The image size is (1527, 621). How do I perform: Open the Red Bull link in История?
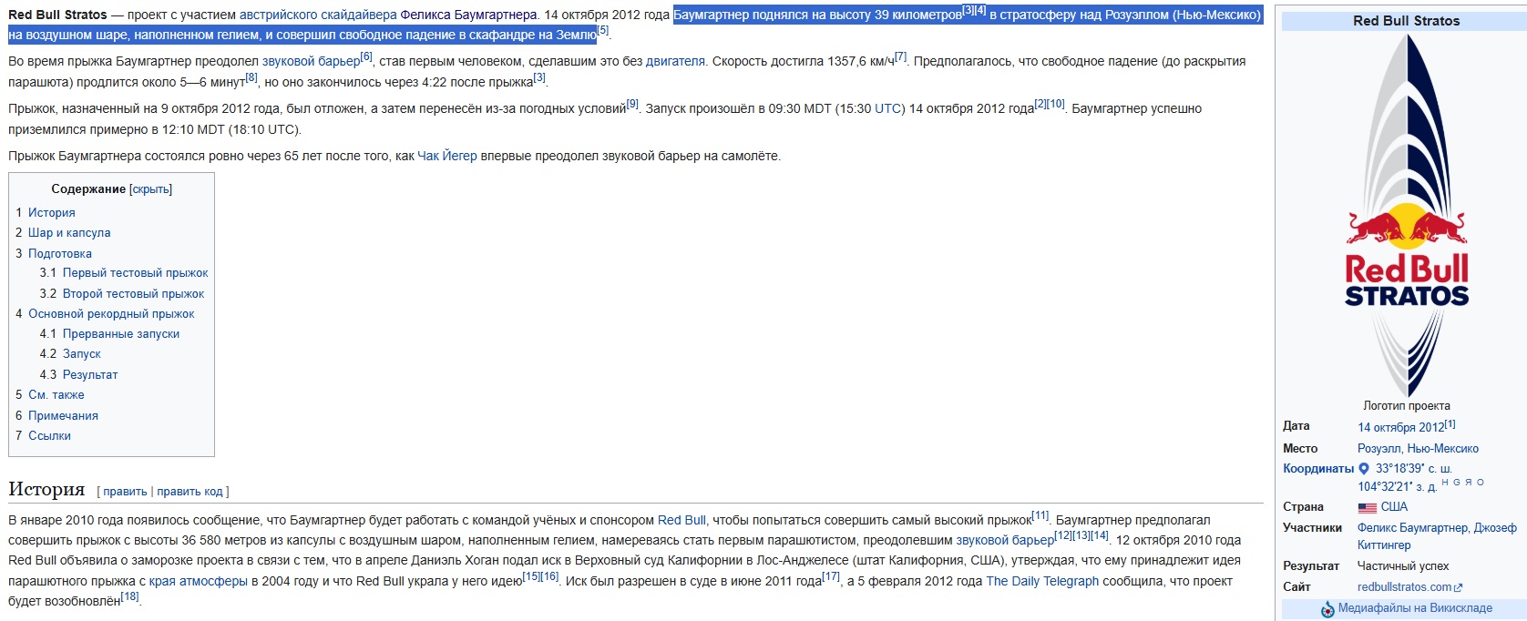(682, 521)
